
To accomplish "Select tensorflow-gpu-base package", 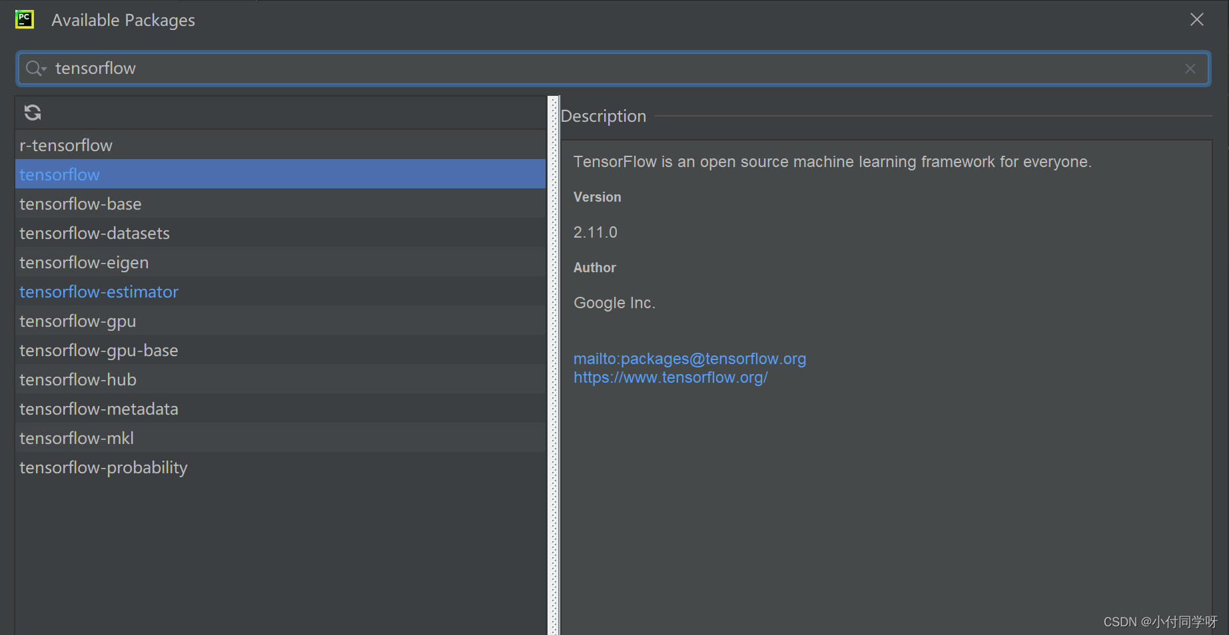I will pyautogui.click(x=280, y=350).
